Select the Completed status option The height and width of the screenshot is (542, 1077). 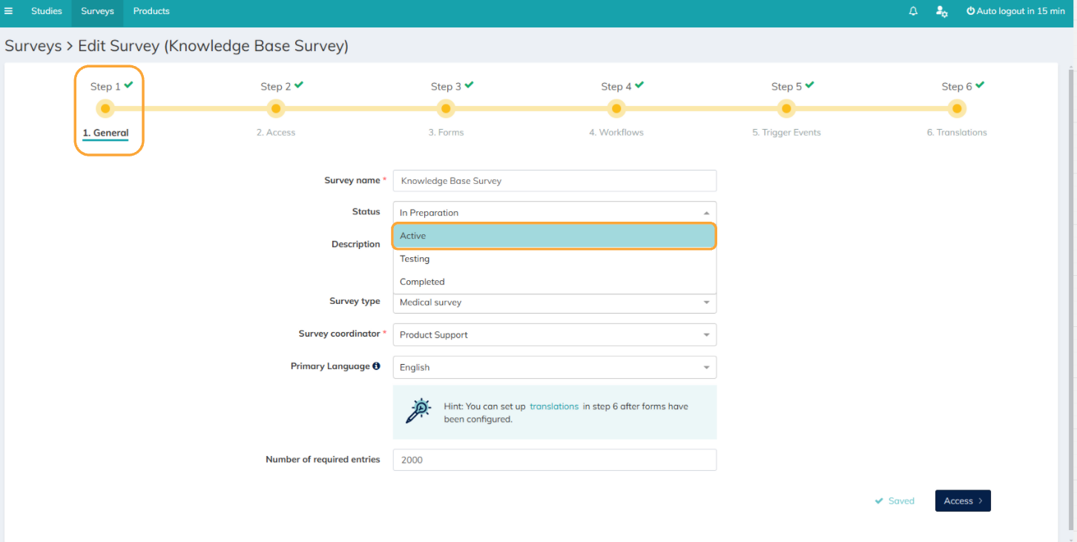tap(554, 282)
